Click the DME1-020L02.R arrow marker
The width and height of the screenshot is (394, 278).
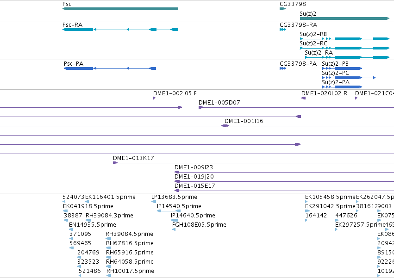pyautogui.click(x=303, y=98)
